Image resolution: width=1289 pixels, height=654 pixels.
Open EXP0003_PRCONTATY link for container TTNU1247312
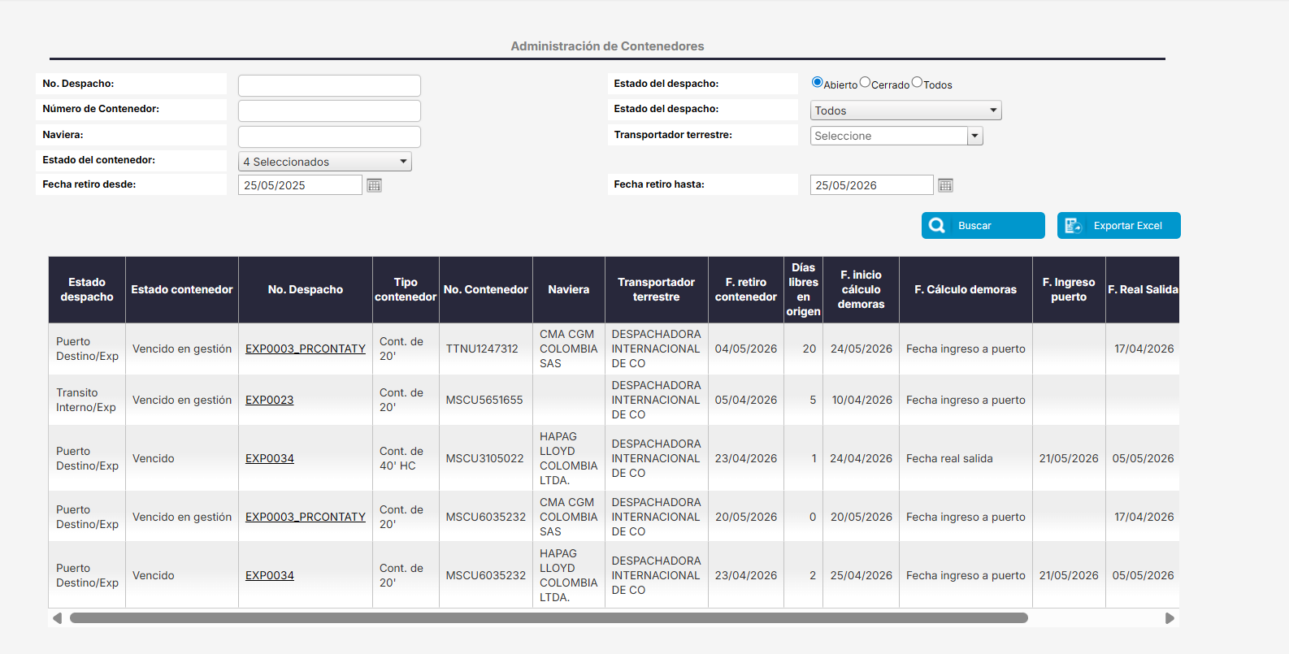point(306,349)
